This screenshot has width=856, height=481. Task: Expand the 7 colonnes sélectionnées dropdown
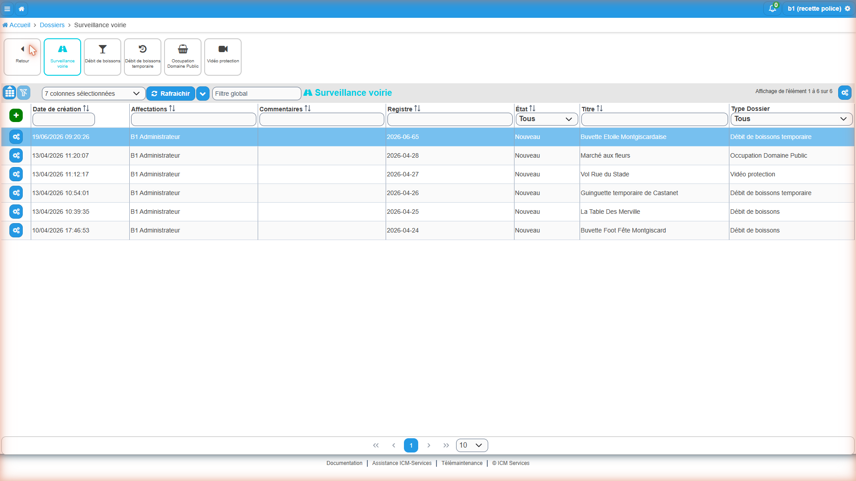point(94,94)
